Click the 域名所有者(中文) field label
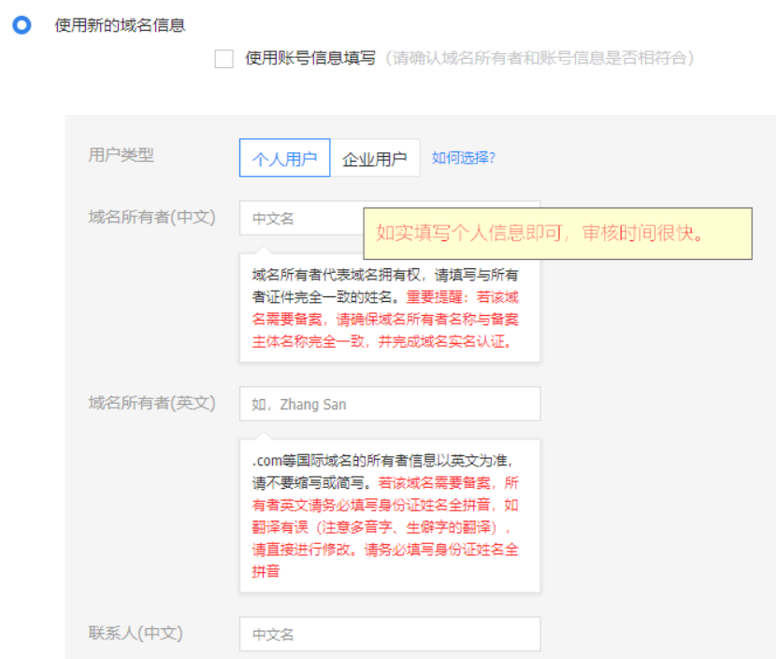 [151, 217]
